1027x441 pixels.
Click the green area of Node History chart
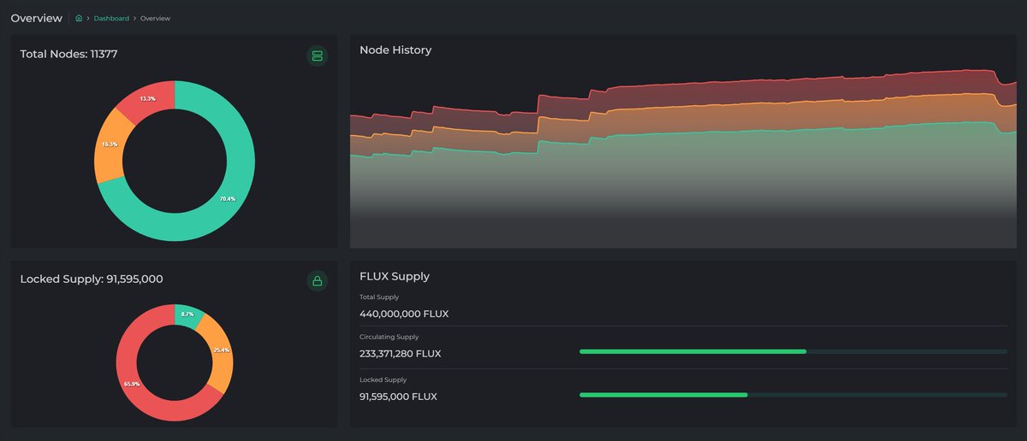(685, 188)
